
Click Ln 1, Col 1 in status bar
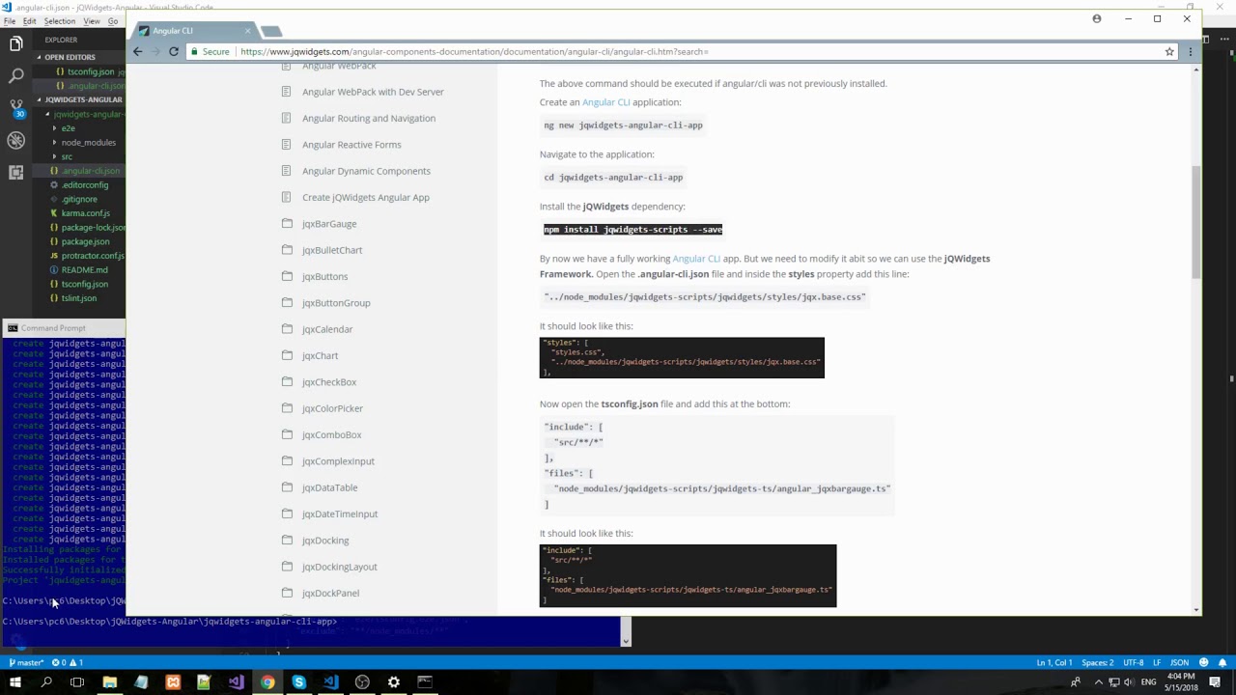pyautogui.click(x=1054, y=662)
